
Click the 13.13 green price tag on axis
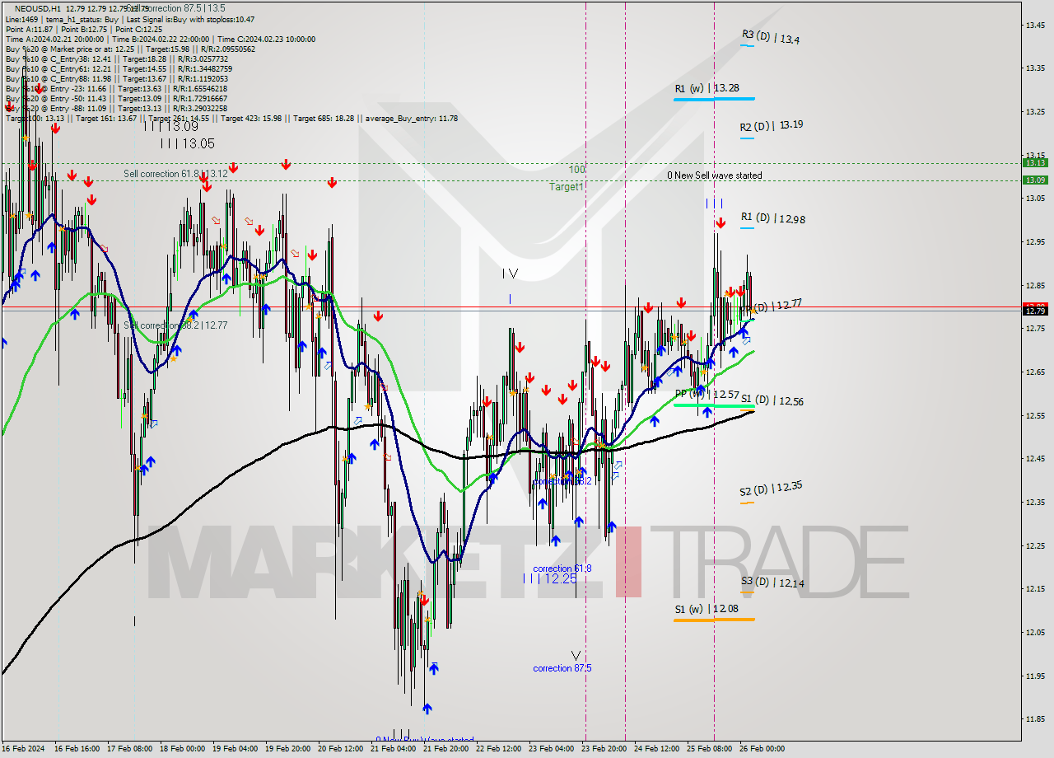tap(1034, 162)
